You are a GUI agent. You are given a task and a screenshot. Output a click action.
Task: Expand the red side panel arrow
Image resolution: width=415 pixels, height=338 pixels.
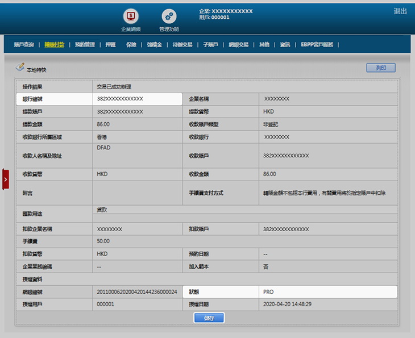[6, 179]
